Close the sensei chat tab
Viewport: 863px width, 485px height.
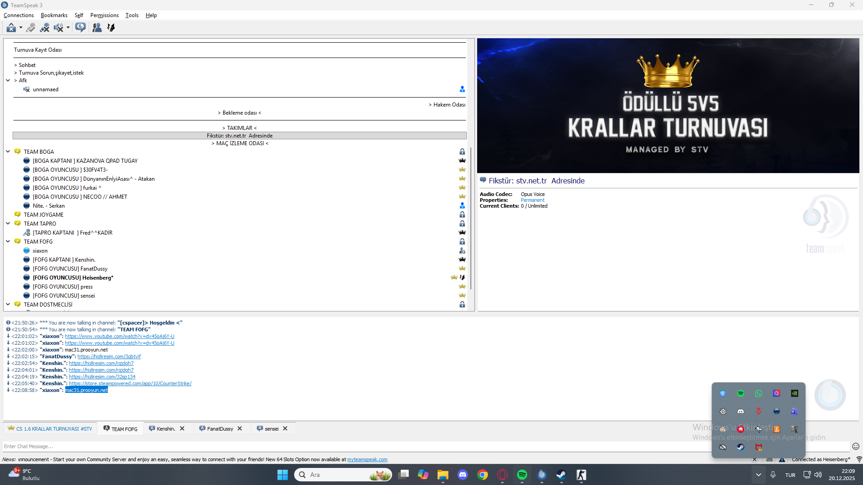pyautogui.click(x=285, y=429)
